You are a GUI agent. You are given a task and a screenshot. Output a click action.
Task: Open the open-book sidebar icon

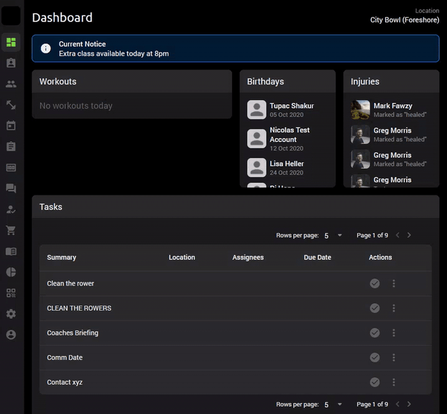click(x=11, y=251)
